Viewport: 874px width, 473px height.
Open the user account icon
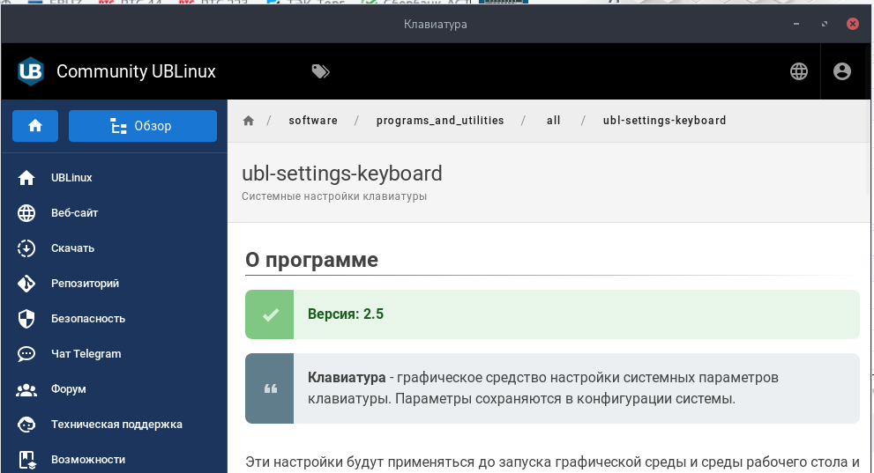[842, 71]
